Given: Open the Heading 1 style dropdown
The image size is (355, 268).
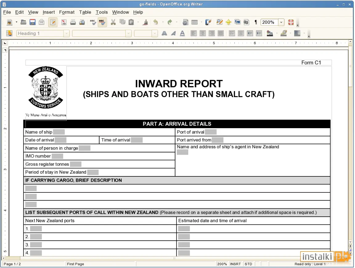Looking at the screenshot, I should click(66, 33).
